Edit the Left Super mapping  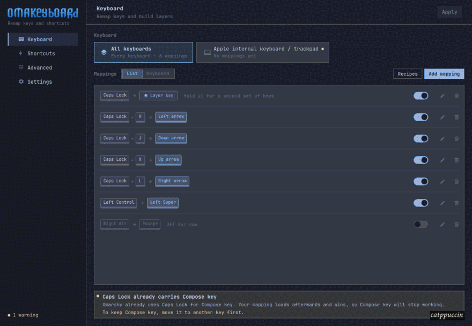(442, 203)
